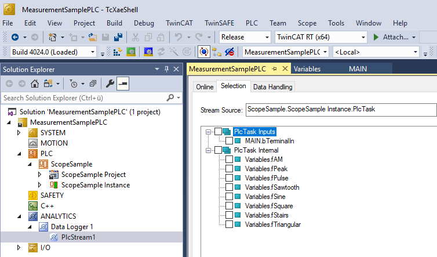Check the PlcTask Internal checkbox

coord(218,150)
